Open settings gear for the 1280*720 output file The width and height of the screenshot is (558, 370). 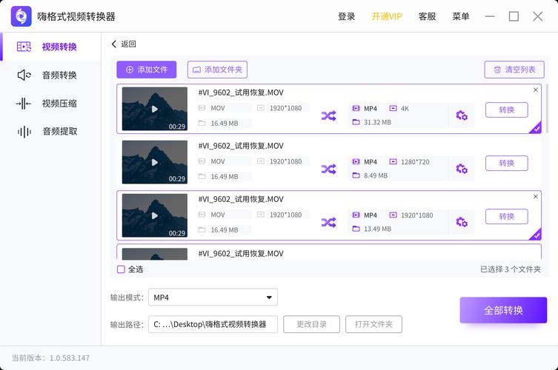(461, 169)
